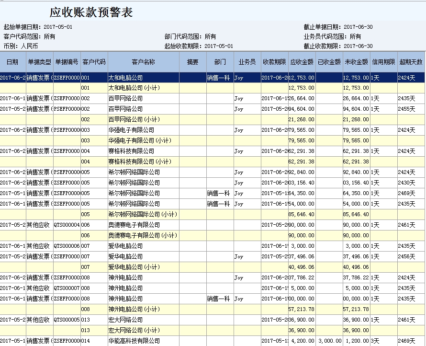Select the 3天 credit term cell
Image resolution: width=426 pixels, height=346 pixels.
click(383, 341)
